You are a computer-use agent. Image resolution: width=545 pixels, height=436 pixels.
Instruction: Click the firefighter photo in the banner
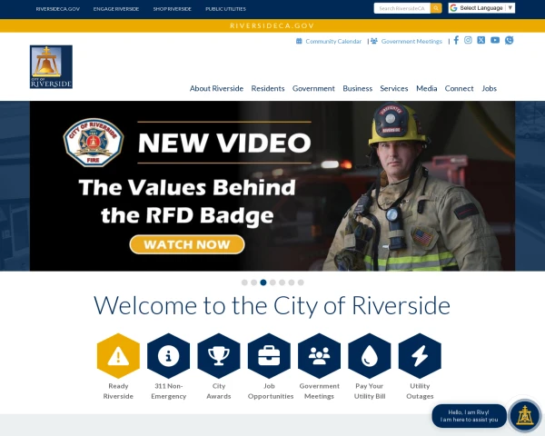click(411, 188)
